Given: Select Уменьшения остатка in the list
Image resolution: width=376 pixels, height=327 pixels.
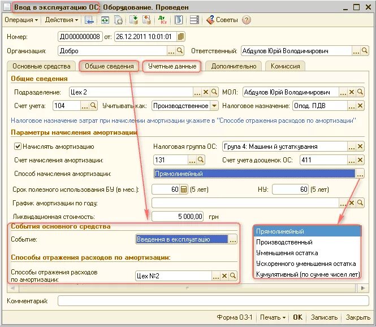Looking at the screenshot, I should pos(307,253).
